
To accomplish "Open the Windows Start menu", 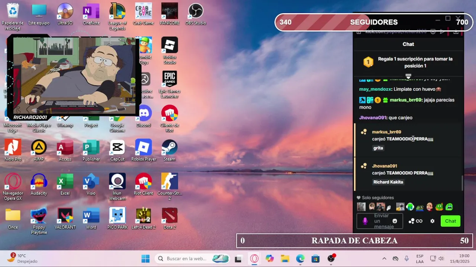I will click(145, 258).
